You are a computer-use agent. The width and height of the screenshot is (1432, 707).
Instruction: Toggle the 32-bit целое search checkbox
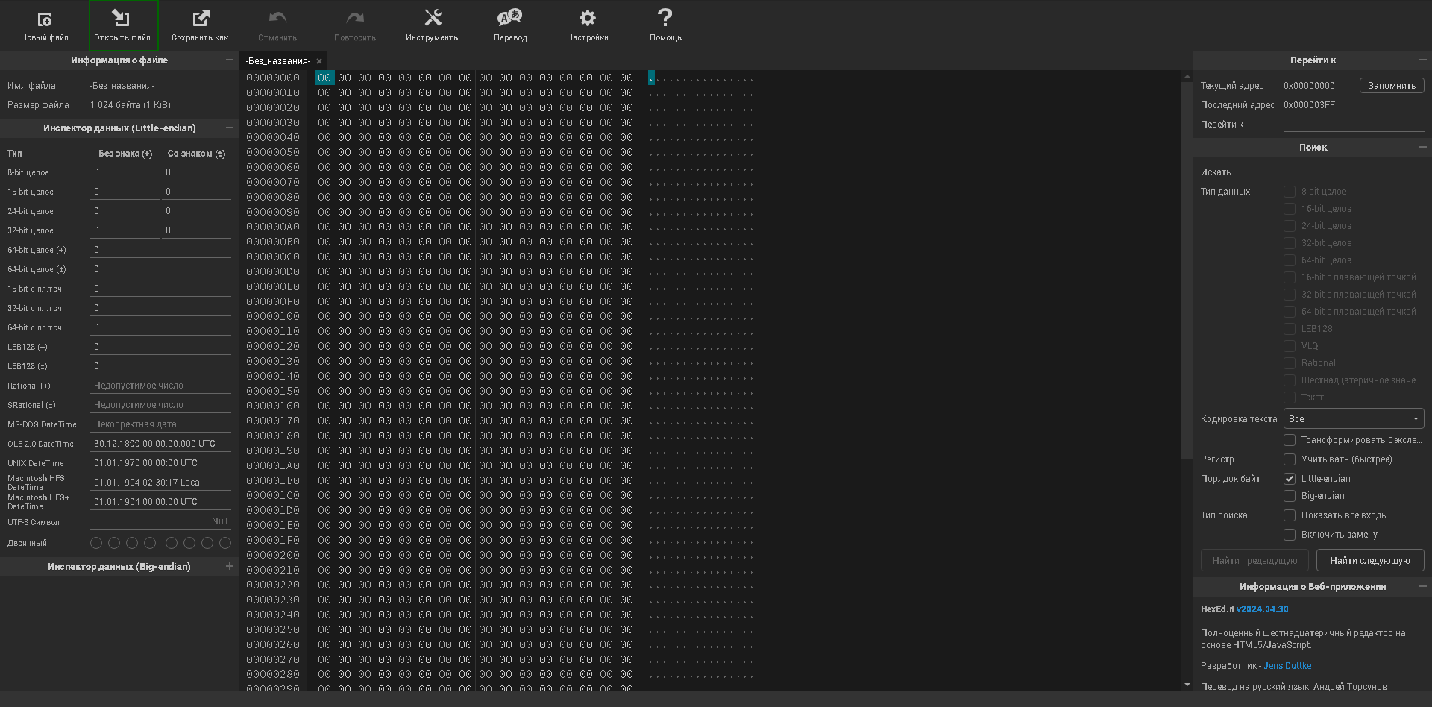(x=1290, y=243)
